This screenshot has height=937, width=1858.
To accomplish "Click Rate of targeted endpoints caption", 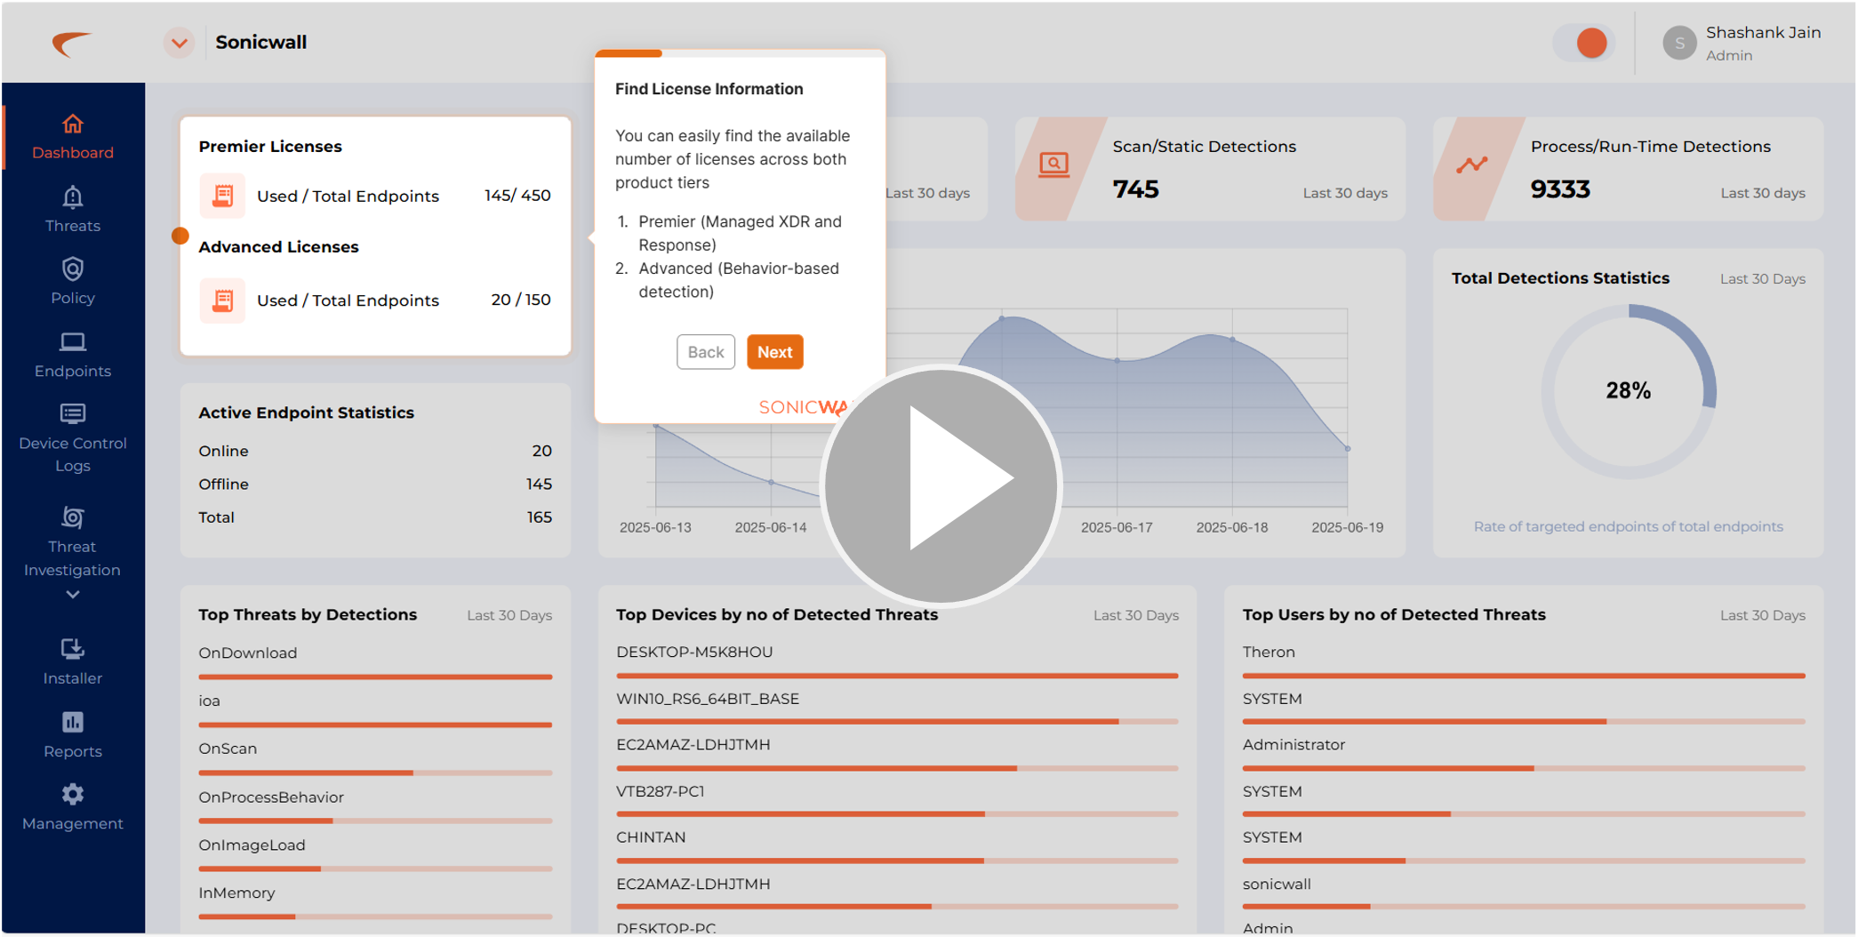I will click(x=1628, y=526).
